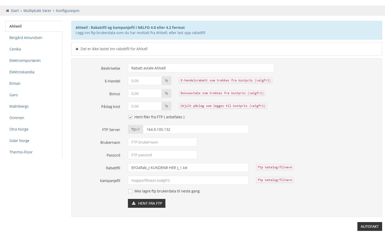This screenshot has height=233, width=385.
Task: Select Bergård Amundsen in sidebar
Action: coord(26,38)
